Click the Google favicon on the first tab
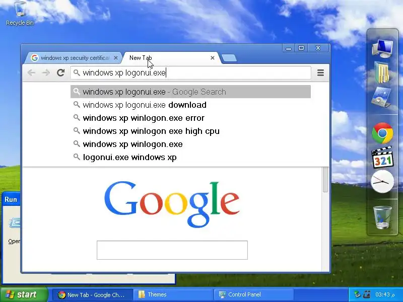 tap(34, 58)
